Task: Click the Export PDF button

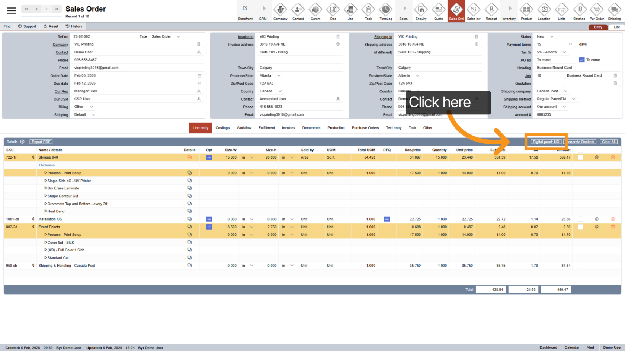Action: tap(41, 142)
